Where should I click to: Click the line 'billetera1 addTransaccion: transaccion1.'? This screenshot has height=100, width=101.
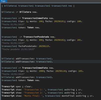[x=27, y=59]
